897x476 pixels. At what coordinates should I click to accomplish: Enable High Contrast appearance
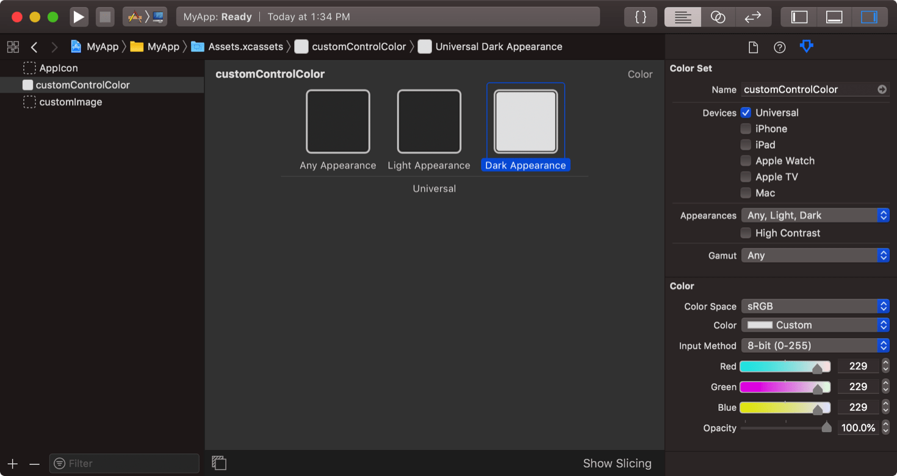[x=746, y=233]
